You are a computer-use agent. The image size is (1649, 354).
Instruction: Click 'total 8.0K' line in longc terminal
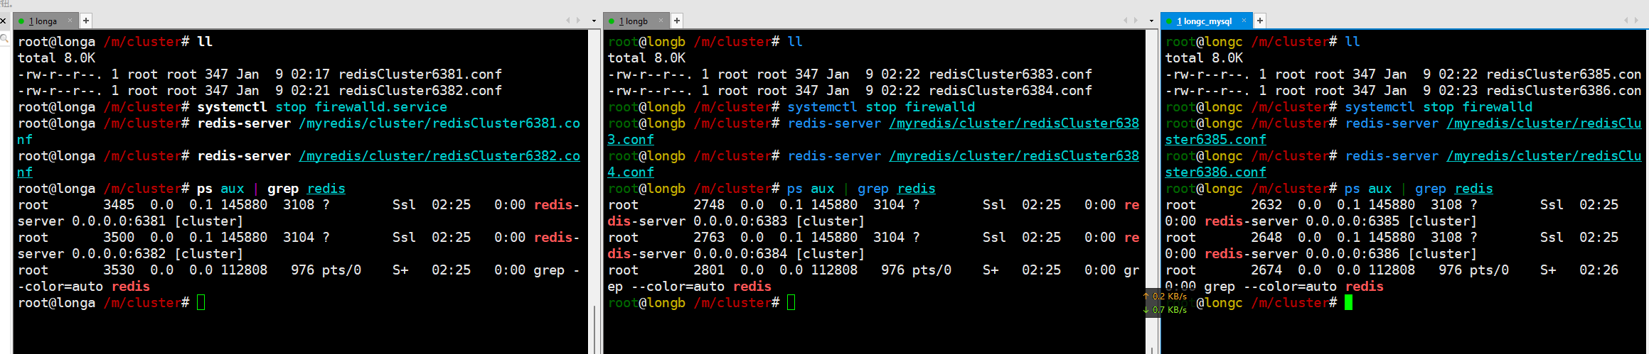[x=1204, y=58]
